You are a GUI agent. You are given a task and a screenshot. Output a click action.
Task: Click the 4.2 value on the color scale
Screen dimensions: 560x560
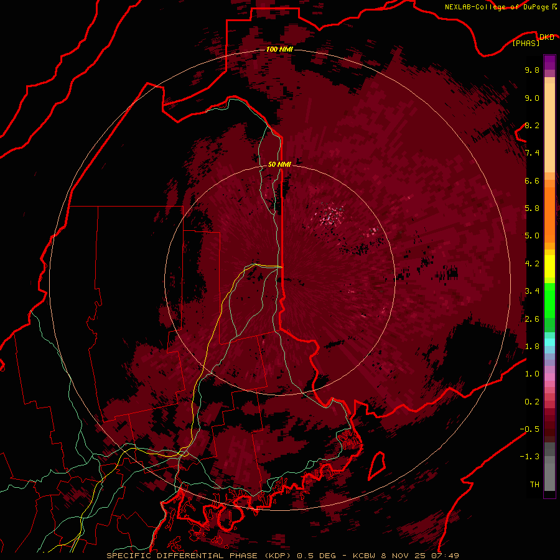click(x=532, y=264)
